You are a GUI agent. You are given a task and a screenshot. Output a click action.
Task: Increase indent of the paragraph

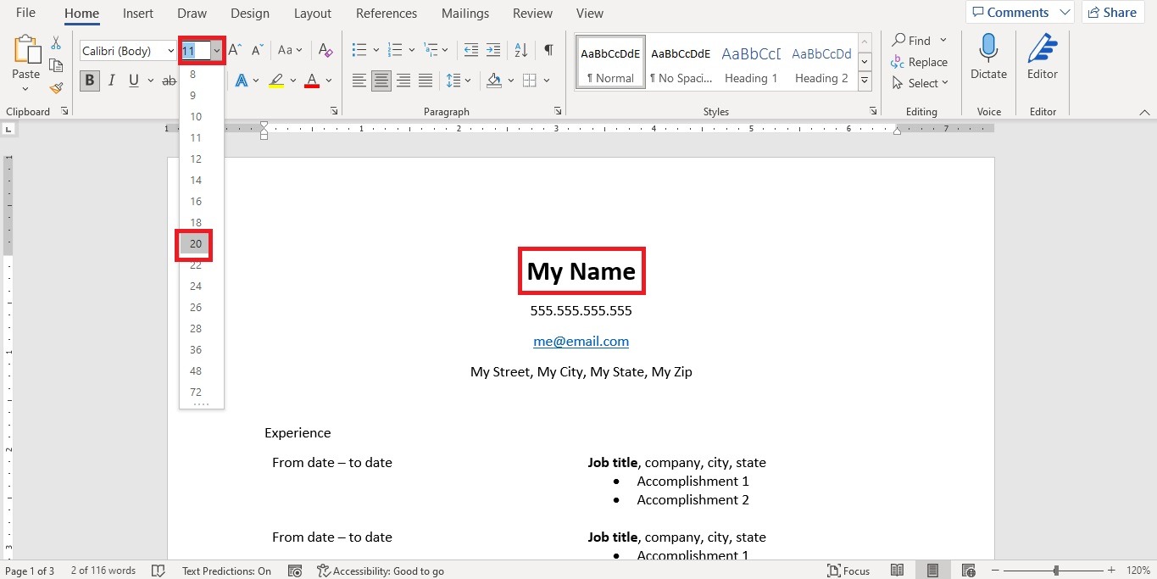point(494,50)
